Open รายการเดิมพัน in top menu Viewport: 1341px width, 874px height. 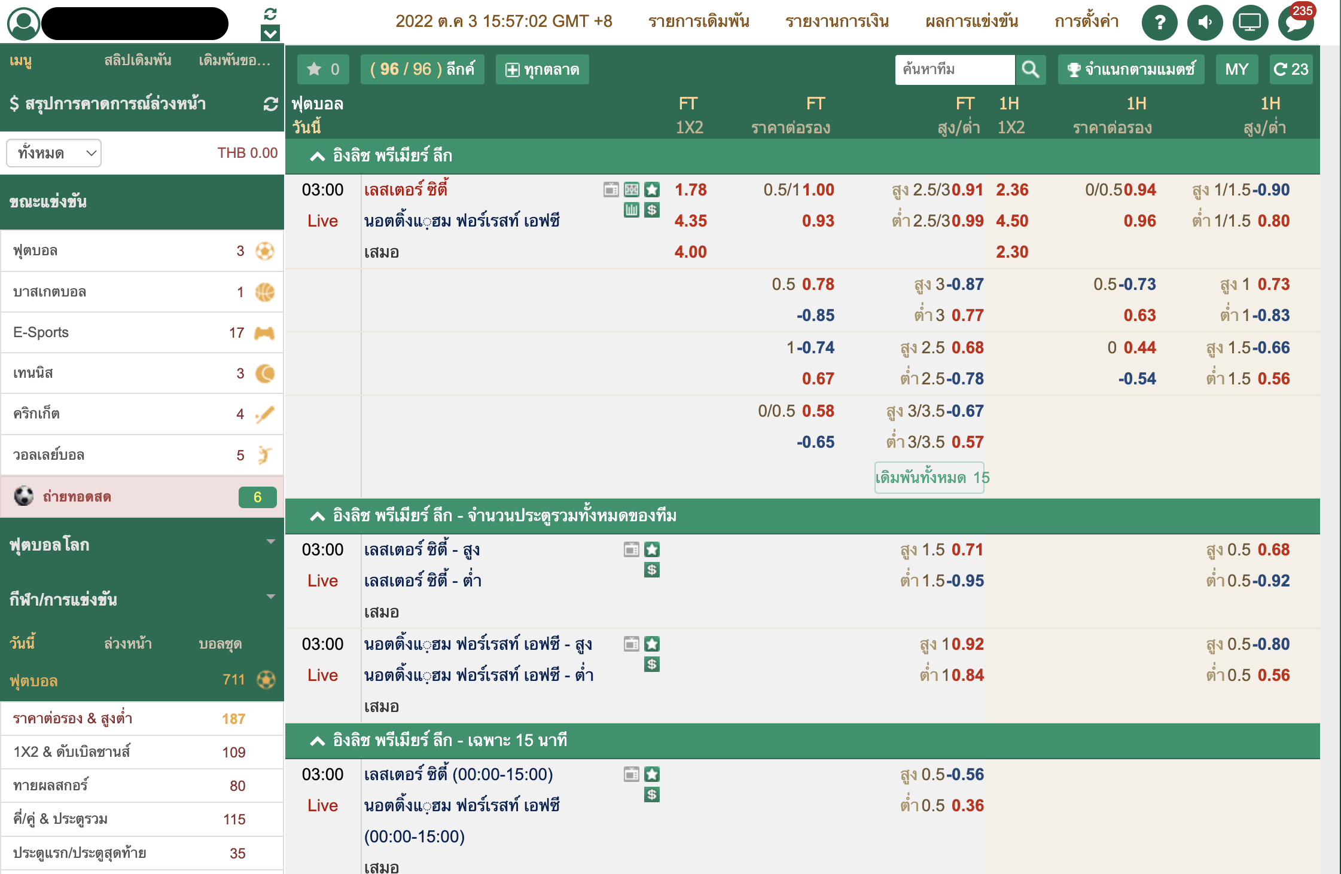[x=699, y=22]
